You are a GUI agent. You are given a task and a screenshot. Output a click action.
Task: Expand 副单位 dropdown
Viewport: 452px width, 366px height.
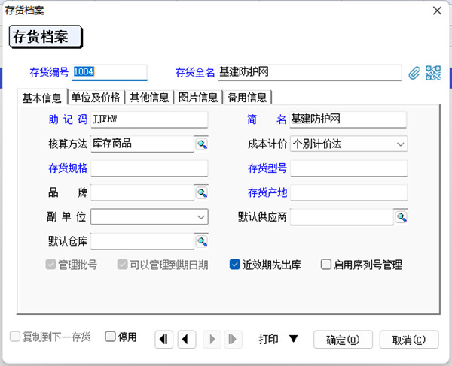(x=201, y=216)
